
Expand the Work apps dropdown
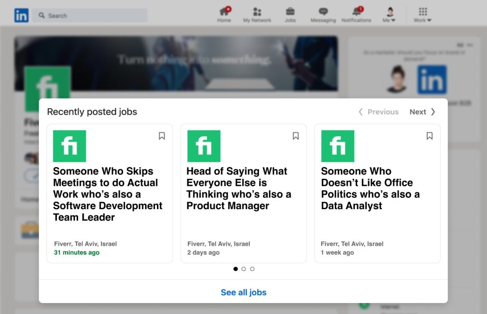coord(422,15)
